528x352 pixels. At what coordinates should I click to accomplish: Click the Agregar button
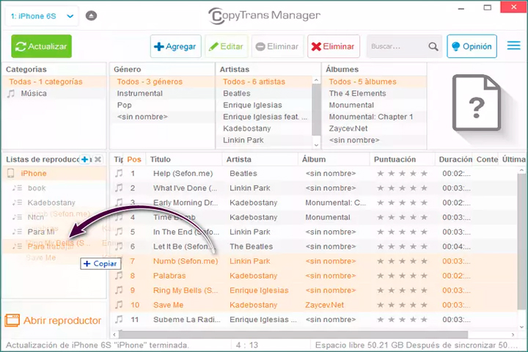176,46
